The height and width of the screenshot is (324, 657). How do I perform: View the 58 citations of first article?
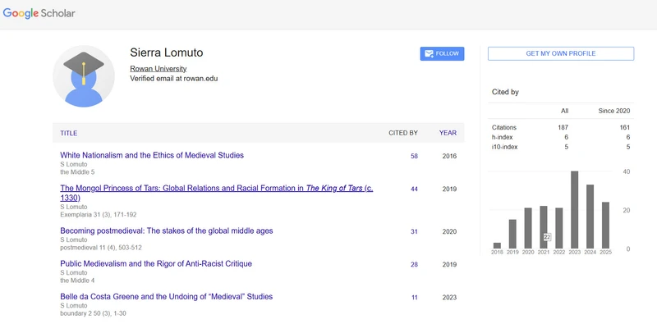pos(415,156)
